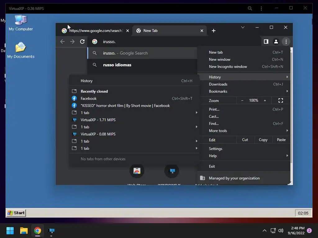Click the three-dot Chrome menu button

point(286,42)
